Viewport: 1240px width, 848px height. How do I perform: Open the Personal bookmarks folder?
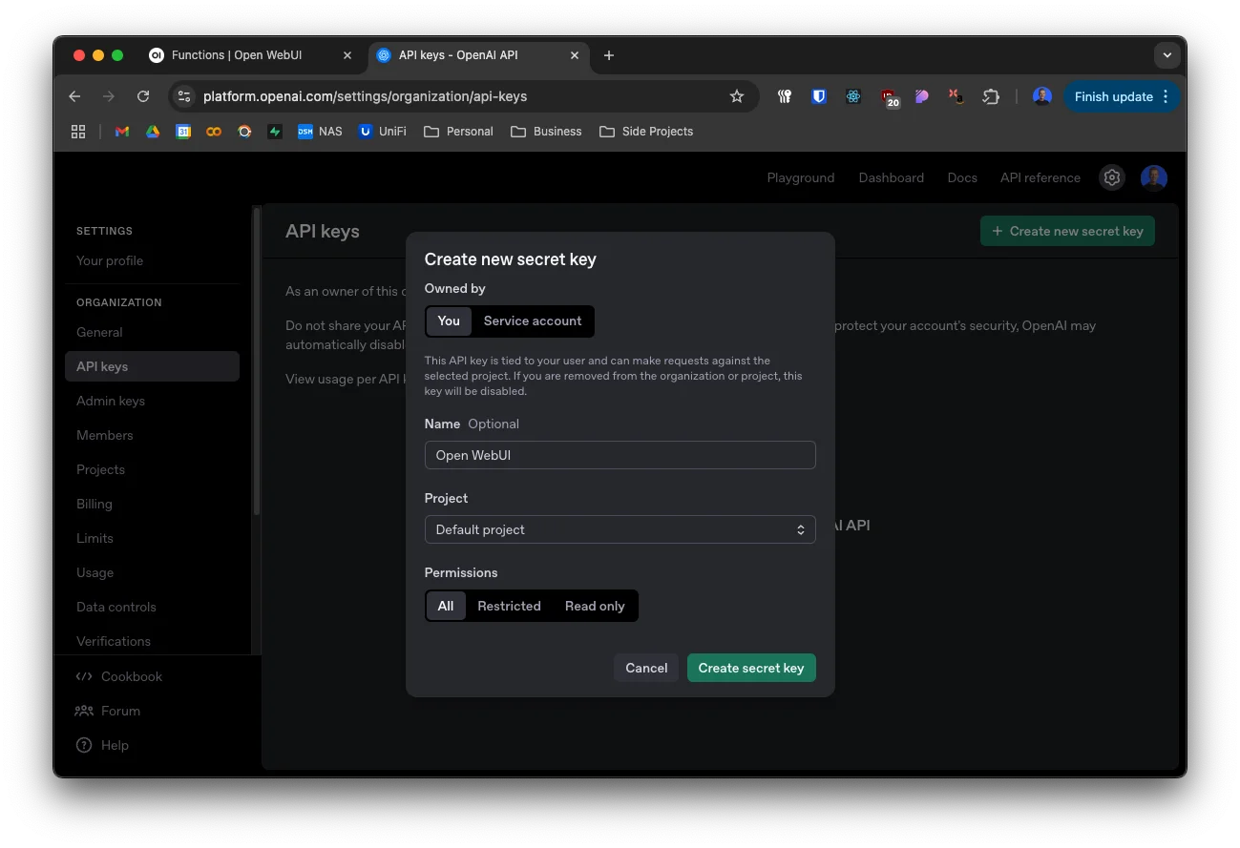pos(458,132)
